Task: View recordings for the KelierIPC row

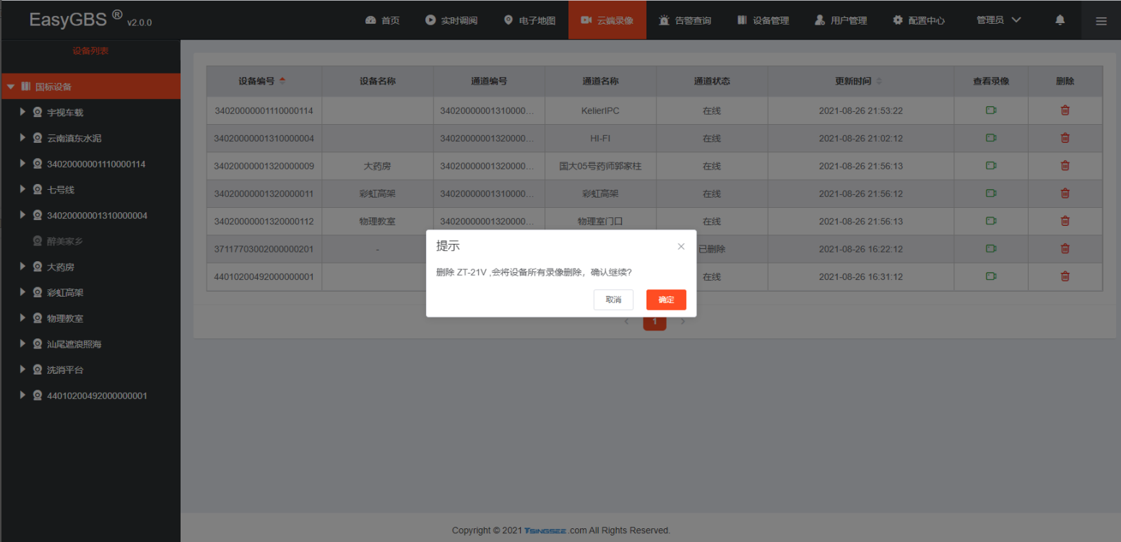Action: point(991,110)
